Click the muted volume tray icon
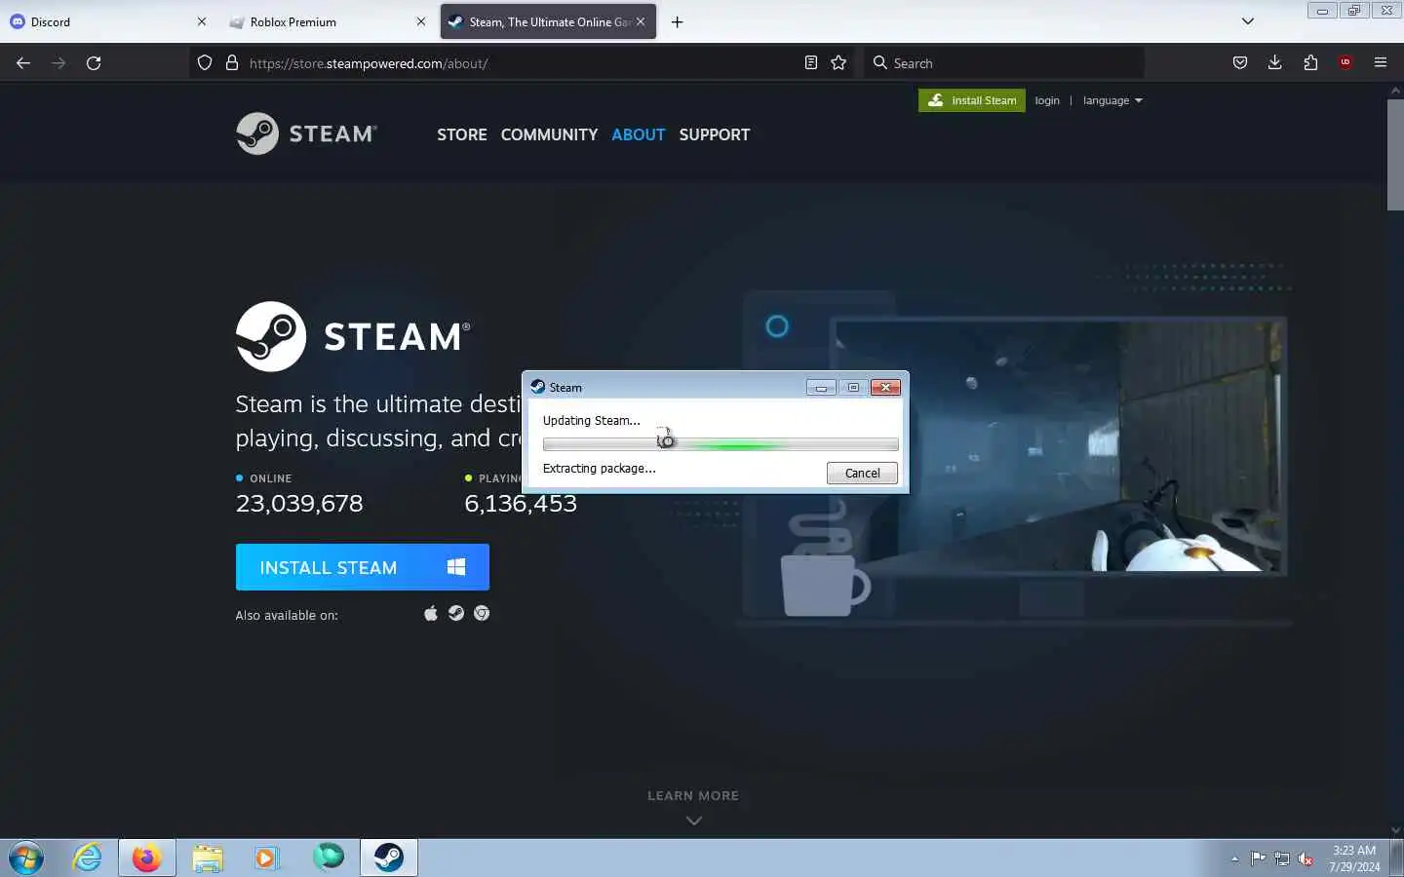This screenshot has width=1404, height=877. 1306,858
